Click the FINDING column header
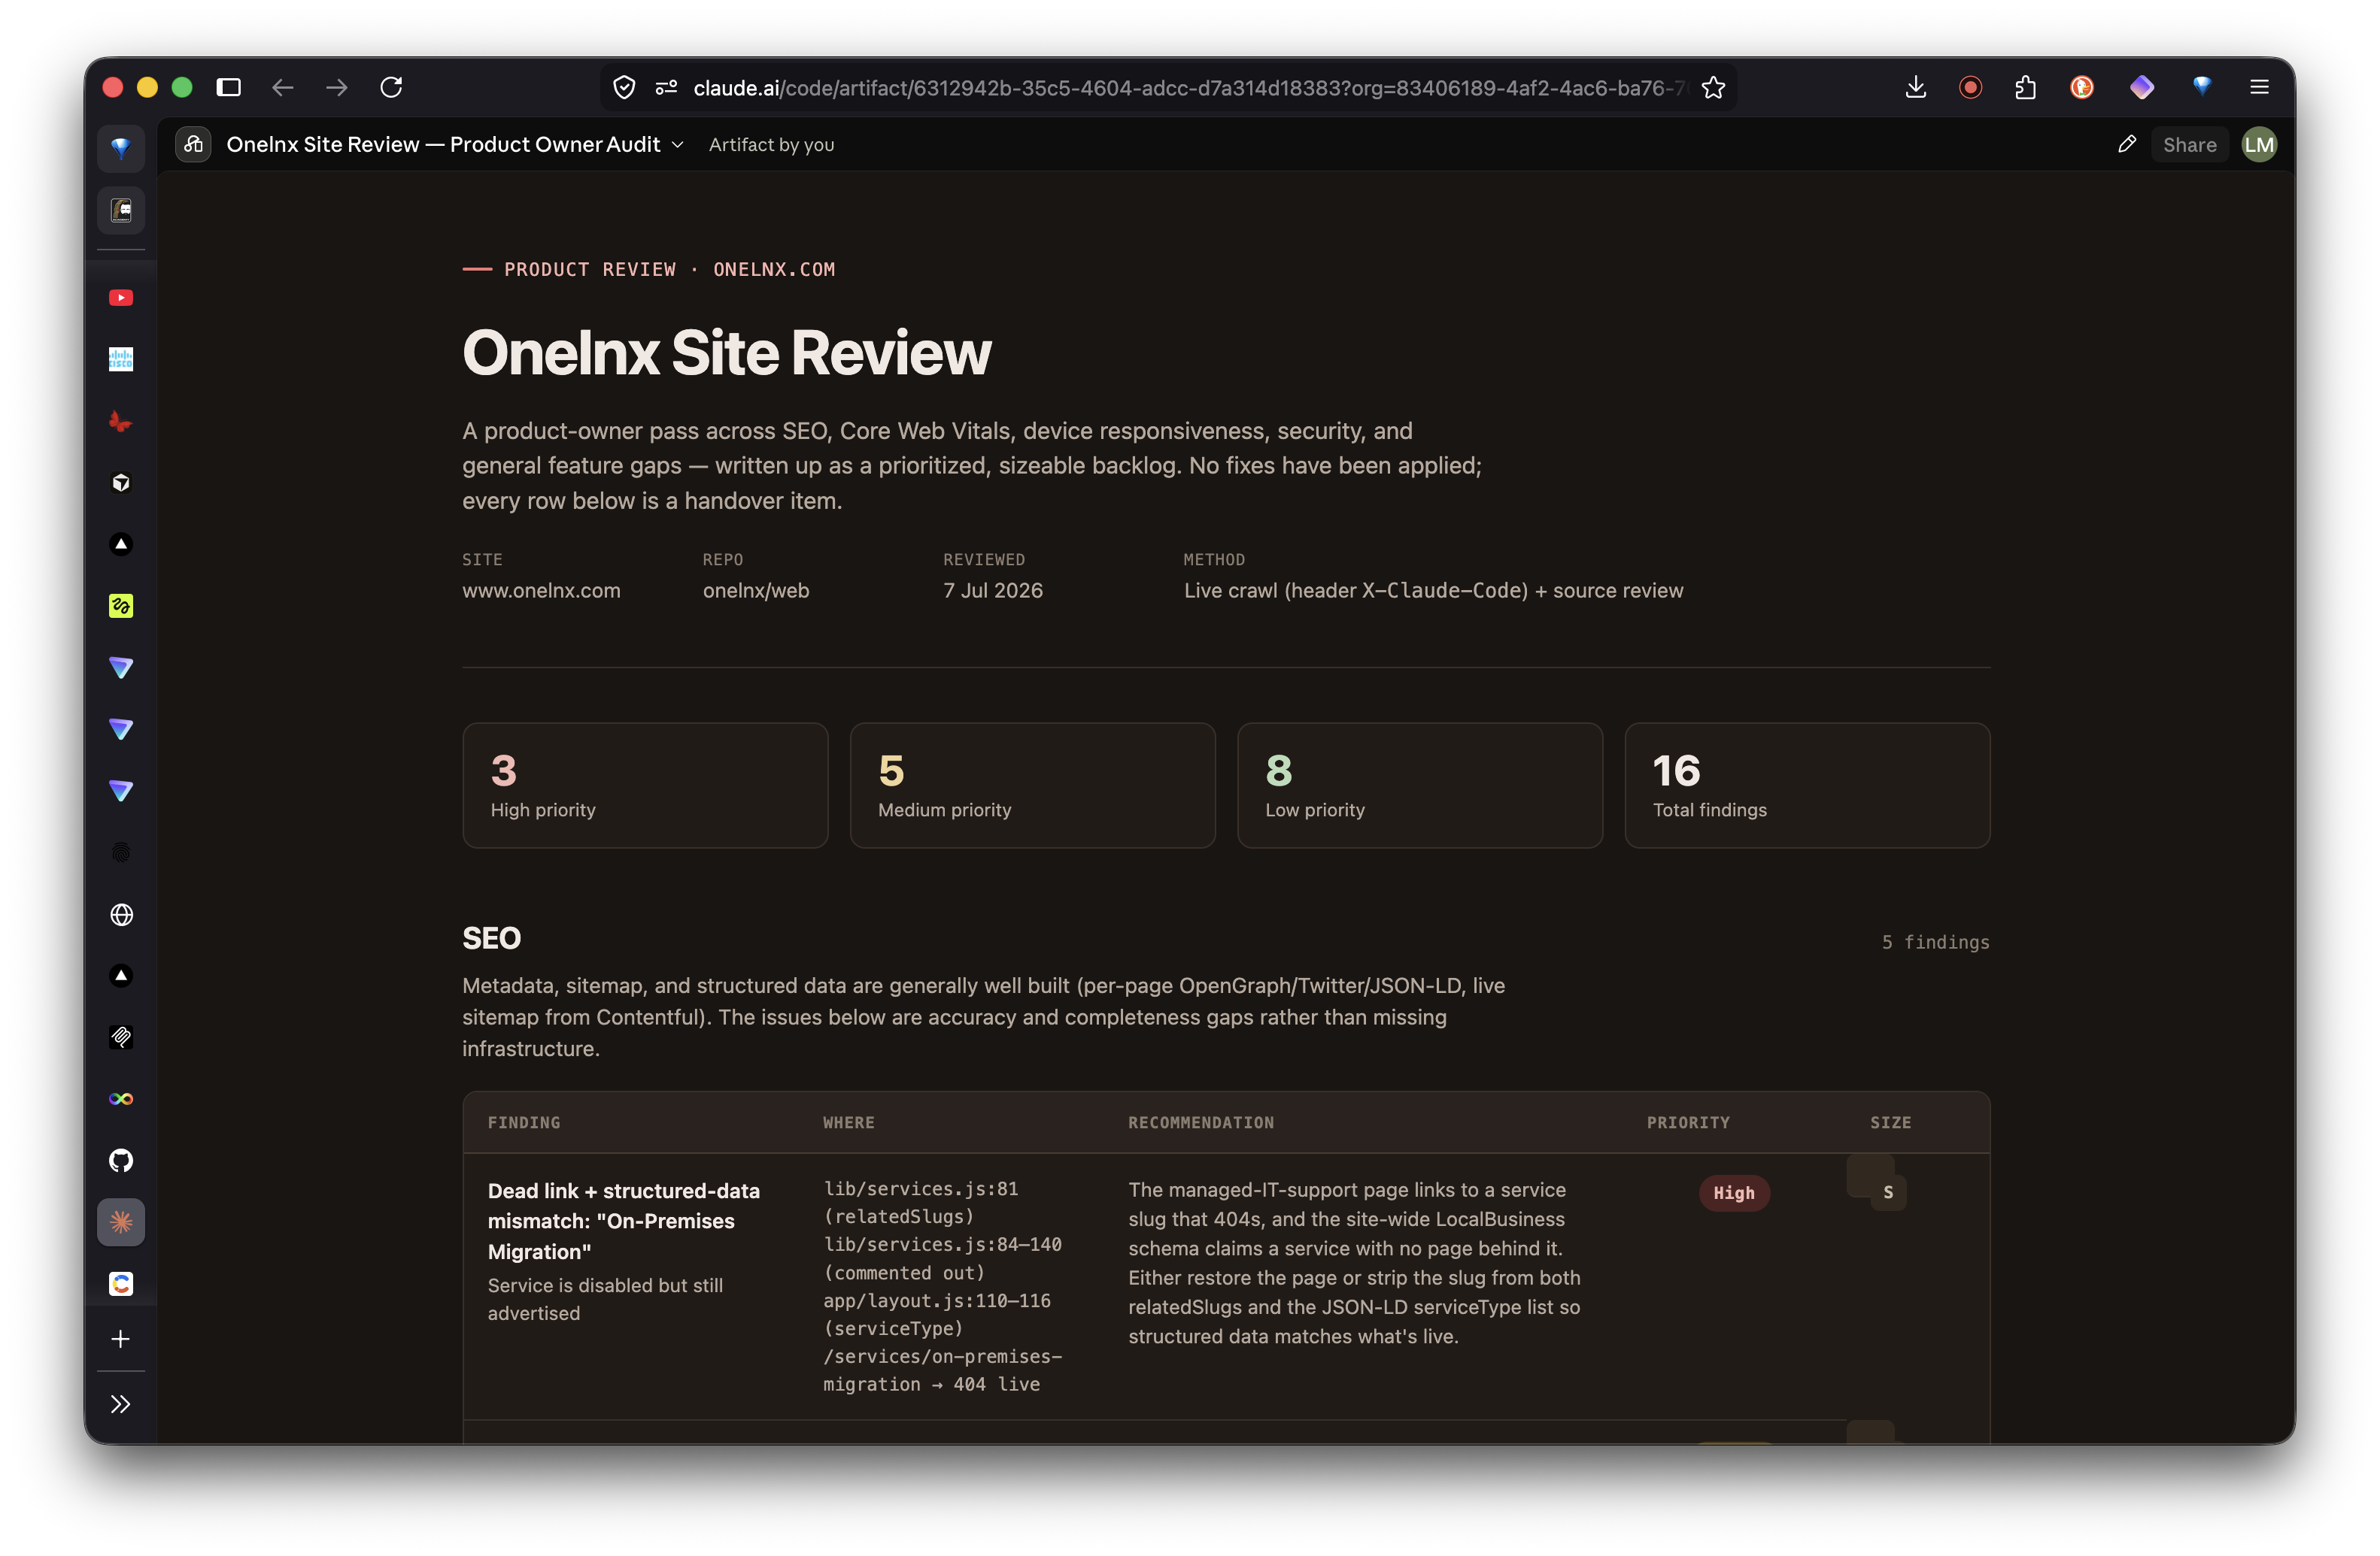The height and width of the screenshot is (1556, 2380). point(523,1122)
